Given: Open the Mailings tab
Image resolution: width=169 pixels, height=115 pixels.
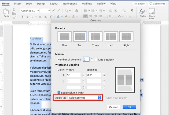Looking at the screenshot, I should (x=87, y=4).
